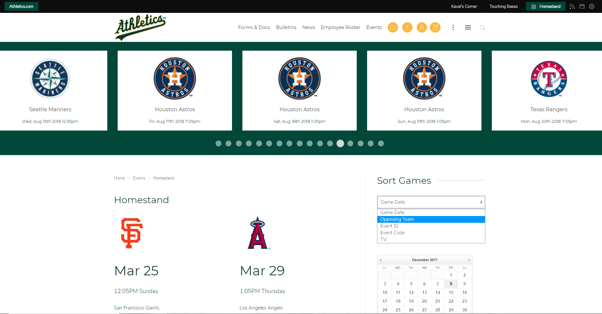Click the orange upload arrow icon

tap(407, 27)
